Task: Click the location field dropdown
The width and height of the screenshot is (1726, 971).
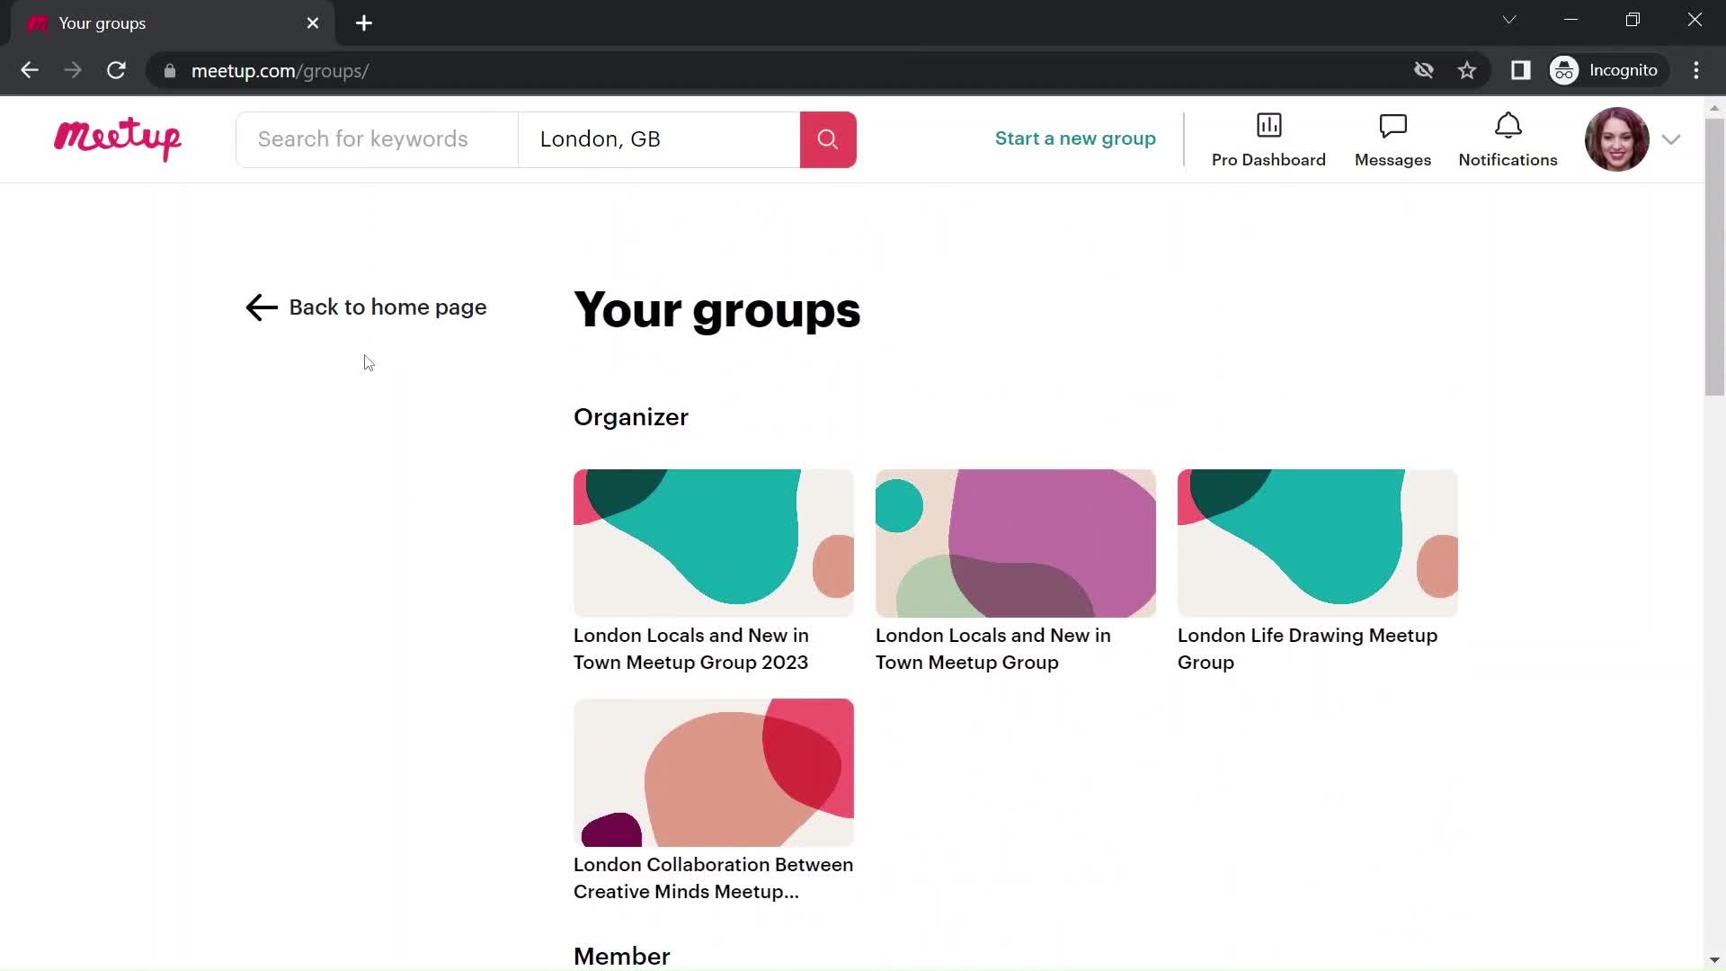Action: click(659, 138)
